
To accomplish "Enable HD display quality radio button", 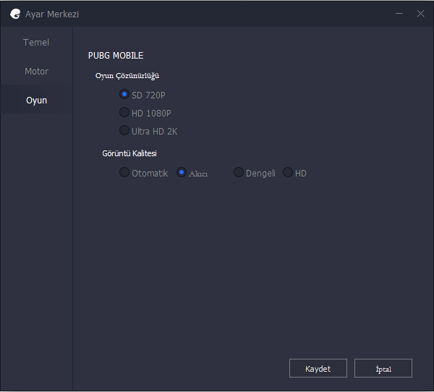I will pyautogui.click(x=288, y=172).
